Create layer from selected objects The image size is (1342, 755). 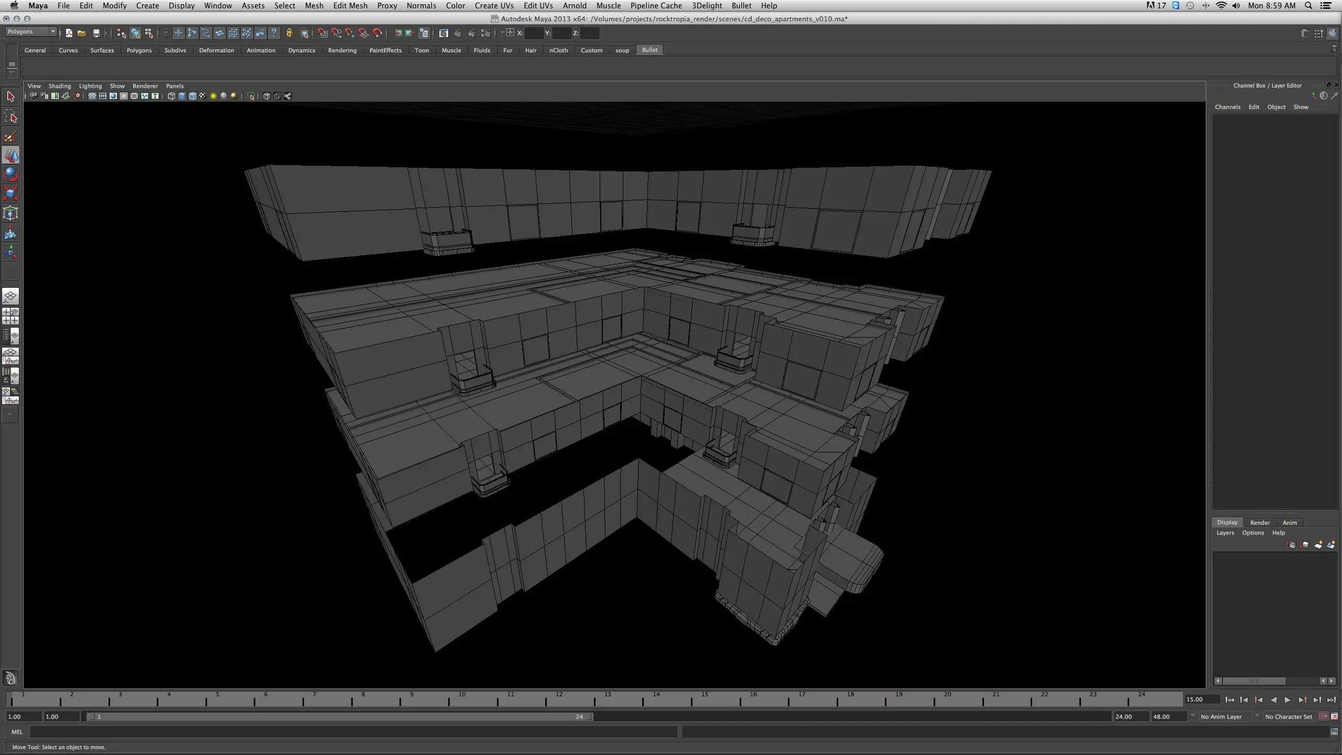[1331, 545]
